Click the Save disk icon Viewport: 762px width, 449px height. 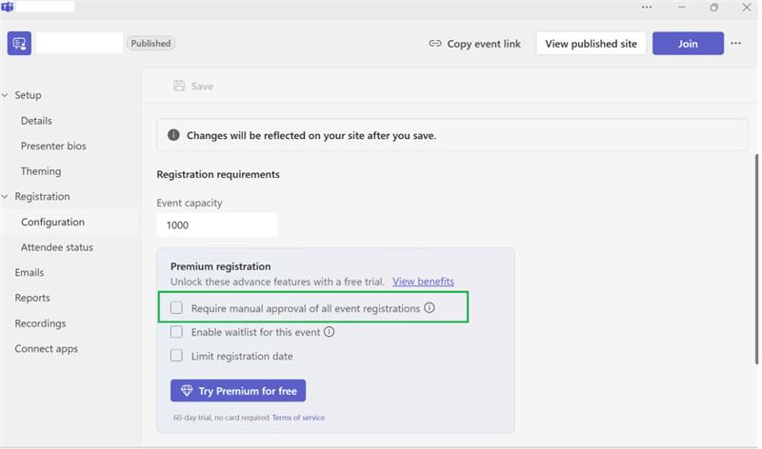point(179,86)
